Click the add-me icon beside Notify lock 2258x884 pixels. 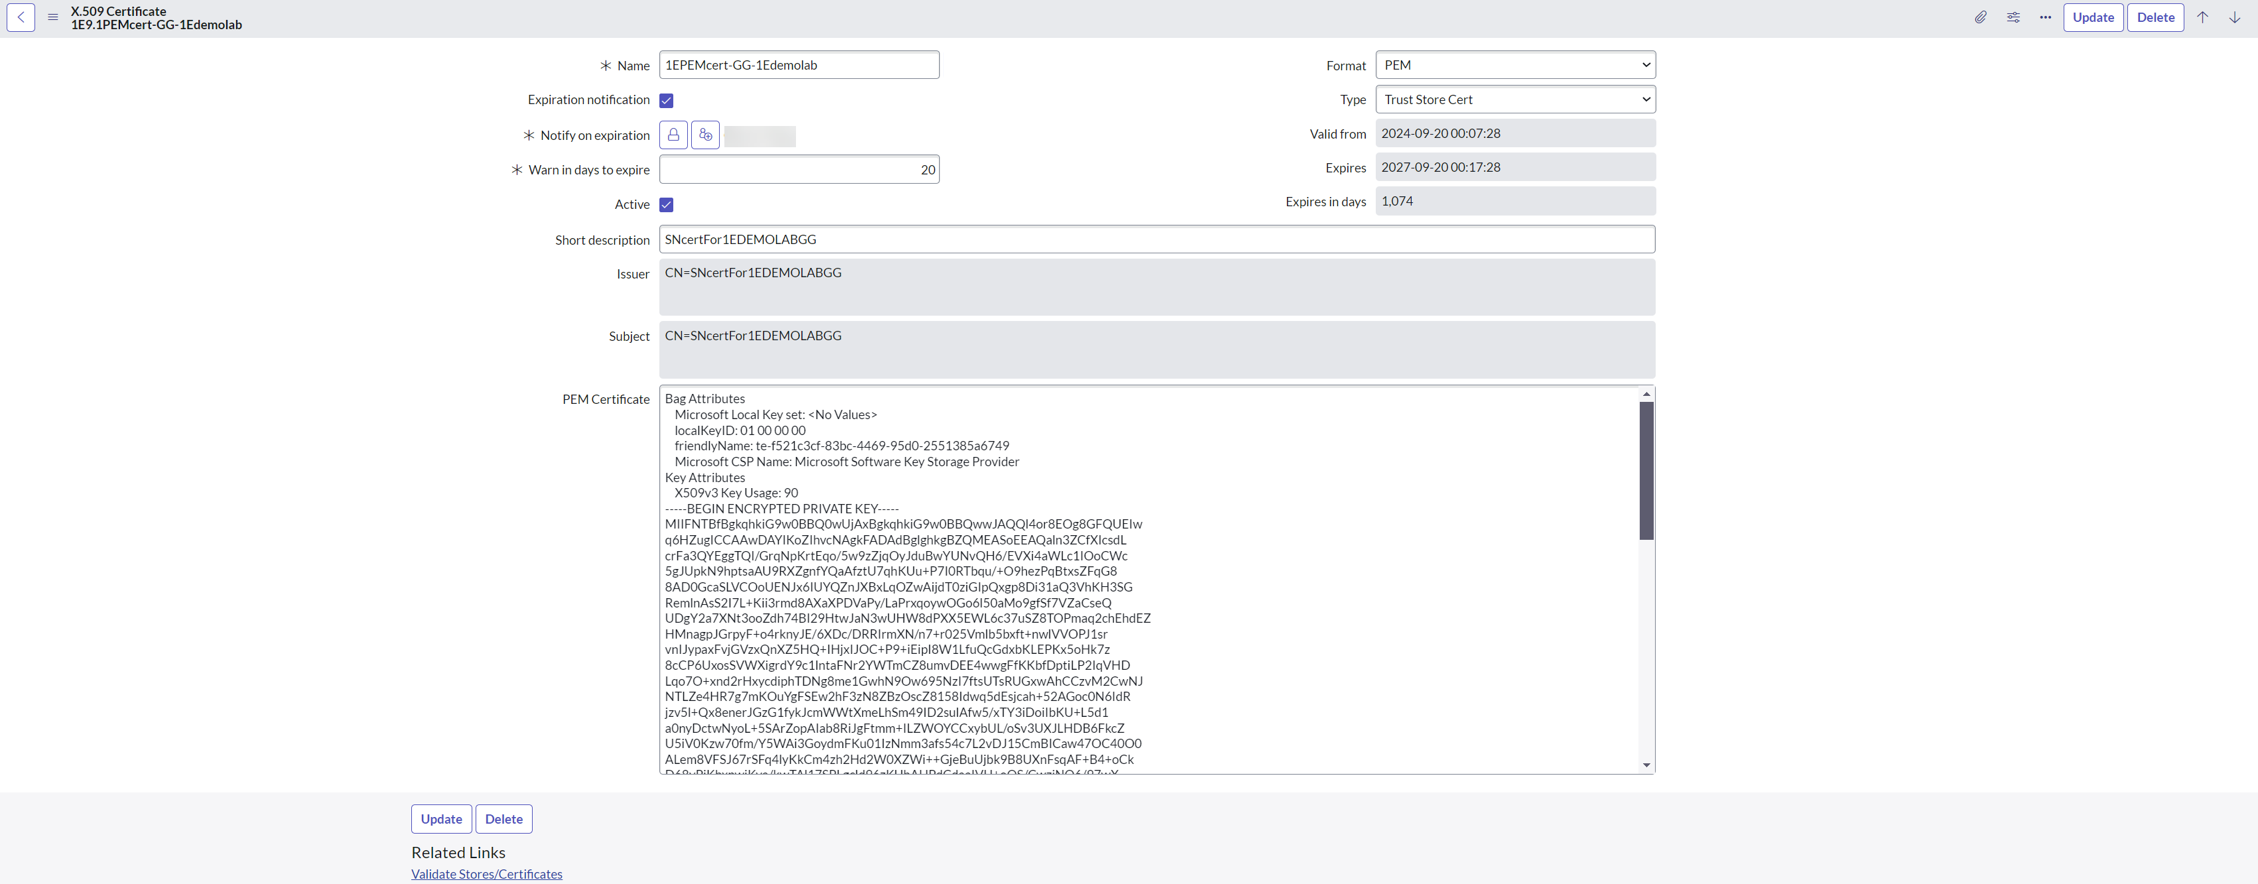coord(704,135)
